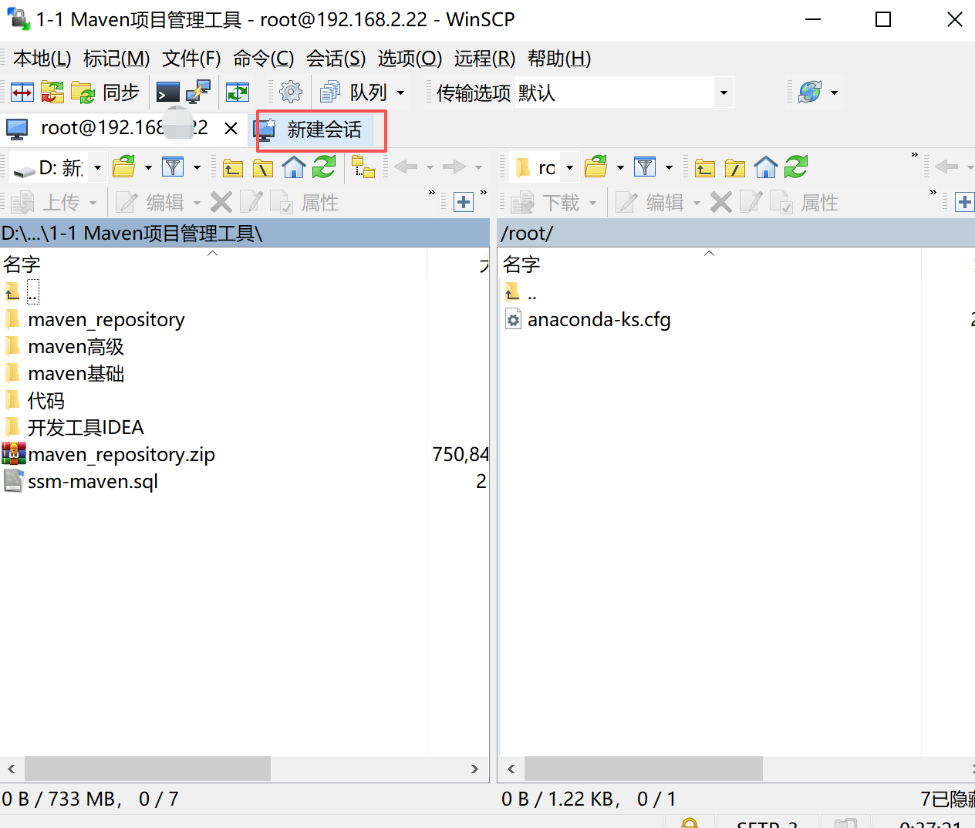Click remote panel 名字 column header
The image size is (975, 828).
[x=710, y=264]
